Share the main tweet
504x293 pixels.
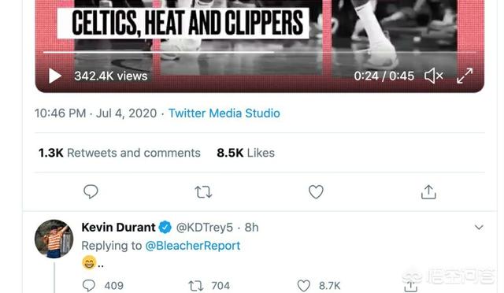[x=428, y=191]
